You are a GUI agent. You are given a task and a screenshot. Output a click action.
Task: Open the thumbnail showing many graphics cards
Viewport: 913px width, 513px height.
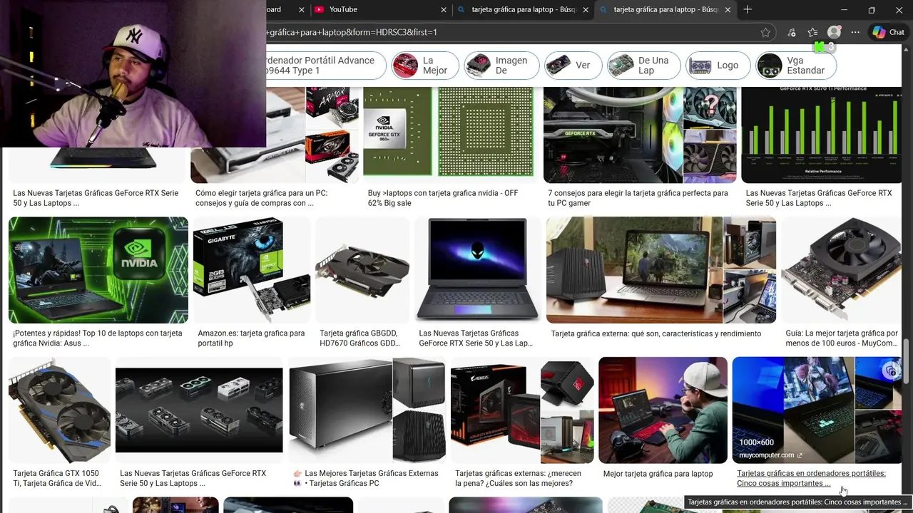[199, 410]
